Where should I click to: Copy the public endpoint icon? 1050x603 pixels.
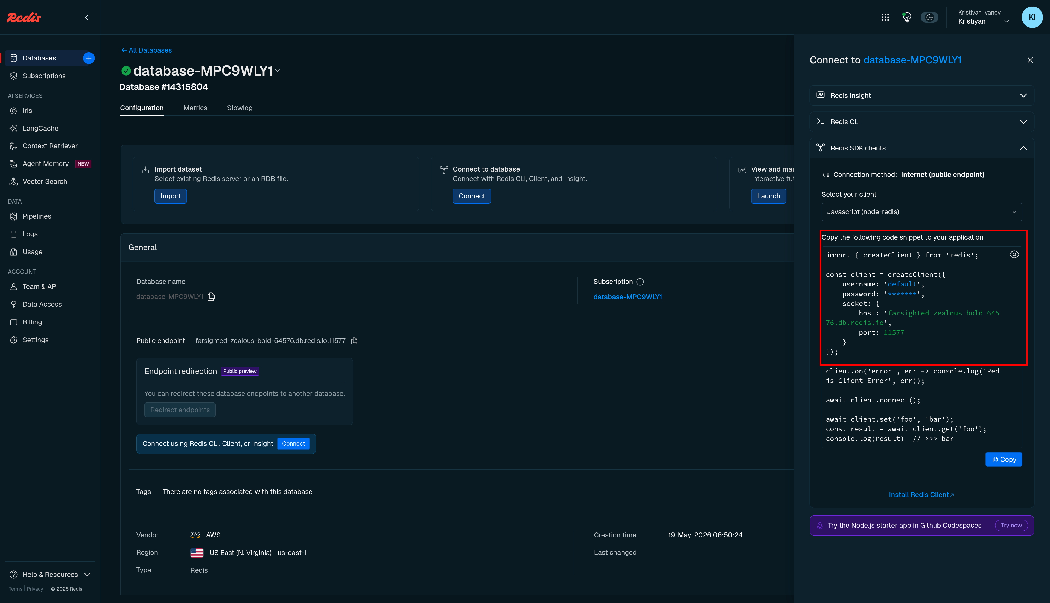coord(354,341)
